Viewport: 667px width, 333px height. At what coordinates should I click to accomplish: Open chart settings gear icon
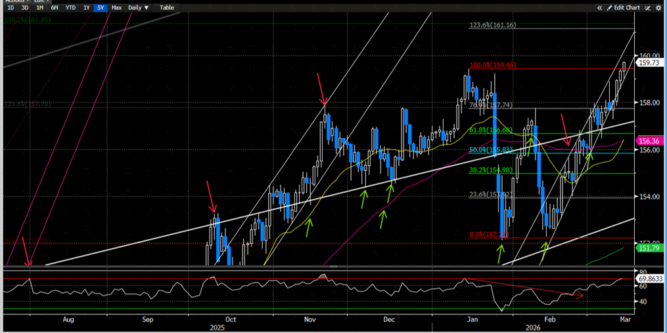click(x=659, y=7)
